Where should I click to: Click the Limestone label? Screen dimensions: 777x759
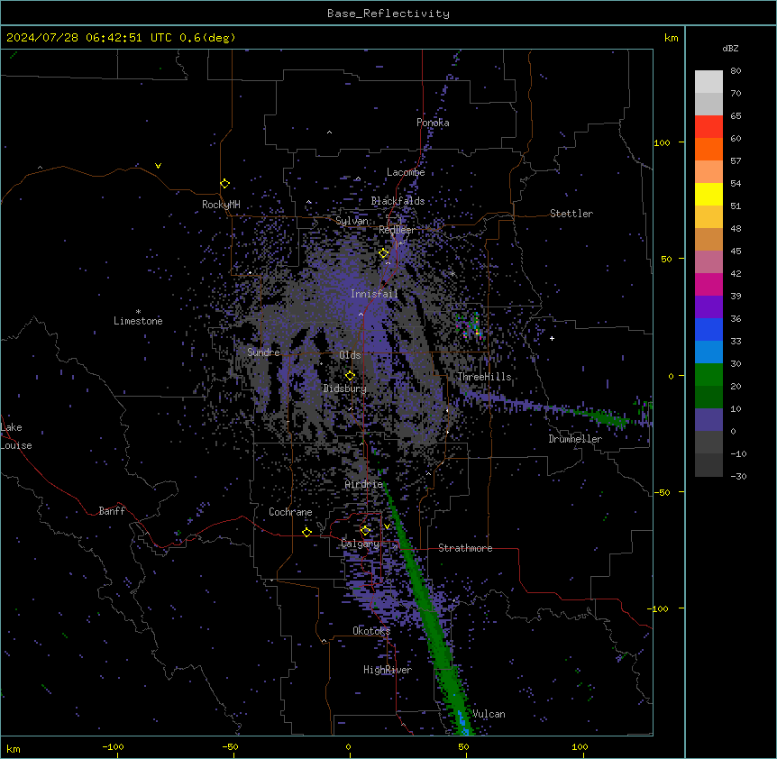(138, 321)
